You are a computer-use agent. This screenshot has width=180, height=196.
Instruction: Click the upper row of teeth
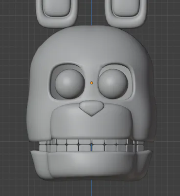(x=91, y=142)
